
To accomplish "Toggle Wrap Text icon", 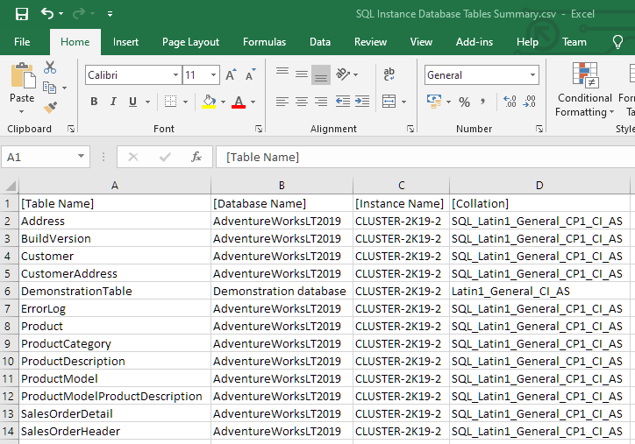I will coord(389,74).
